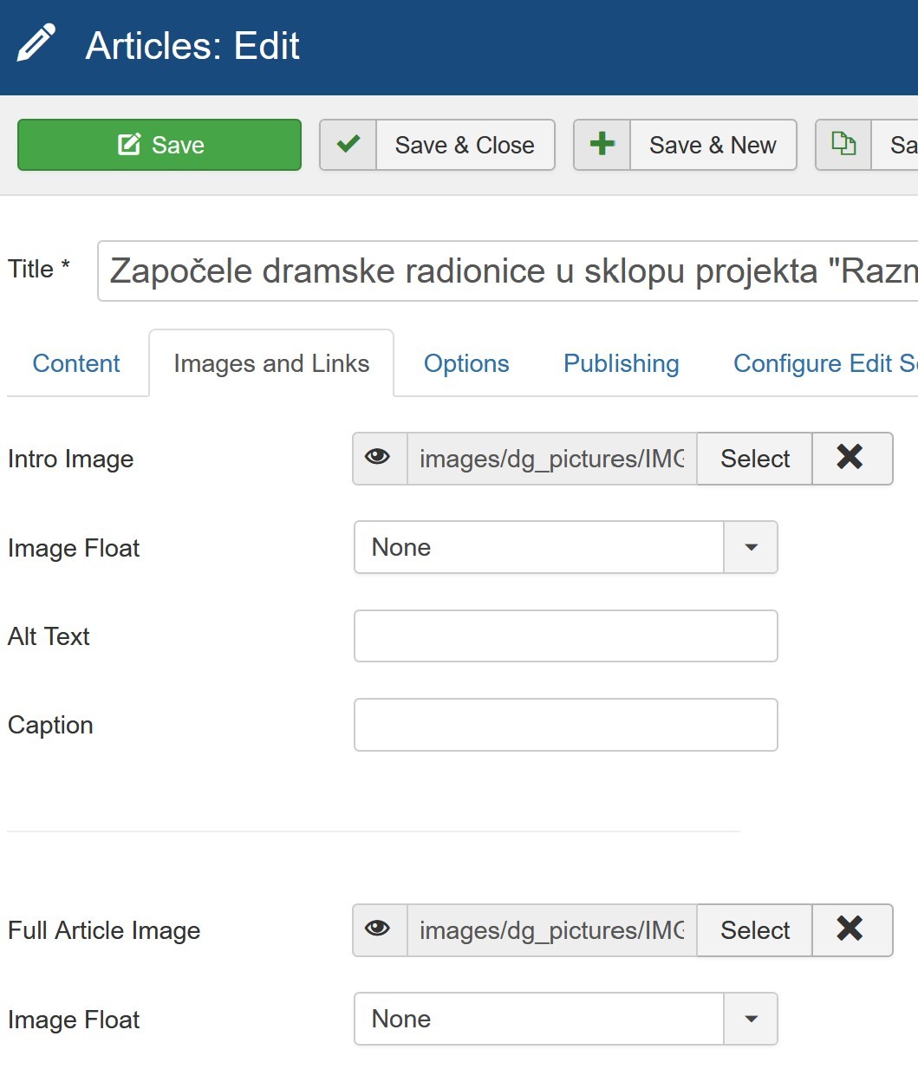Switch to the Content tab
The width and height of the screenshot is (918, 1069).
click(76, 363)
